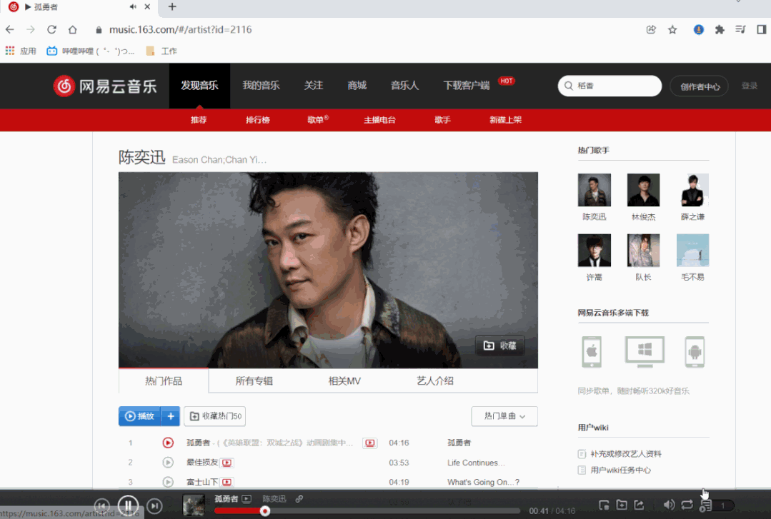Viewport: 771px width, 519px height.
Task: Open the 创作者中心 creator center
Action: [x=700, y=86]
